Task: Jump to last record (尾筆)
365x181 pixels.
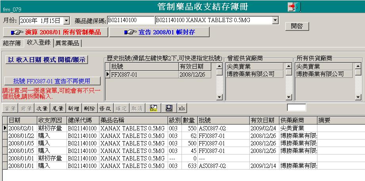Action: 58,108
